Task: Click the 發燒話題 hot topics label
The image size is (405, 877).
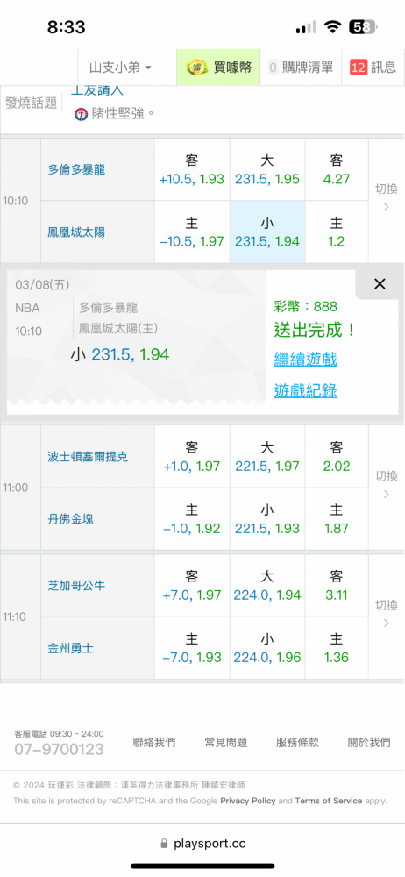Action: (31, 103)
